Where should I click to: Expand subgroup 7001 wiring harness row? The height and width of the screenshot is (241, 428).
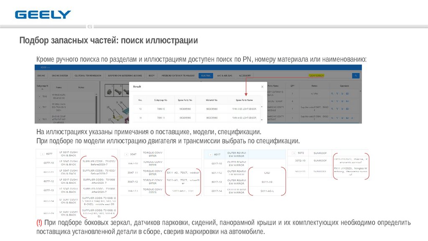click(x=40, y=107)
